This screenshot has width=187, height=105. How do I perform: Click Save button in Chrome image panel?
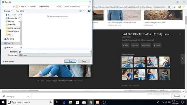(x=135, y=45)
